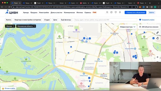The height and width of the screenshot is (91, 161).
Task: Open a new browser tab
Action: 150,3
